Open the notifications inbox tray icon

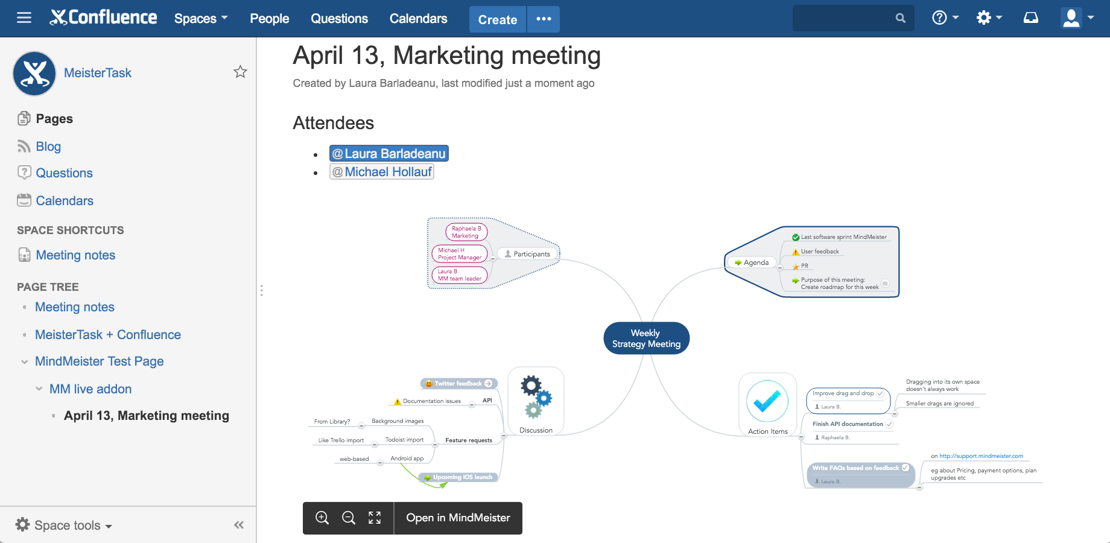click(x=1031, y=18)
